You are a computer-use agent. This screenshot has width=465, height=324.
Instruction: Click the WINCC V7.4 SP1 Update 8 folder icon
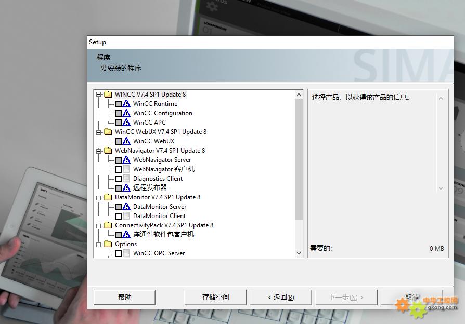pos(108,95)
